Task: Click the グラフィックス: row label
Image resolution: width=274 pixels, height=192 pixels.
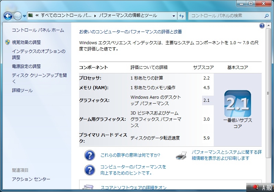Action: (94, 100)
